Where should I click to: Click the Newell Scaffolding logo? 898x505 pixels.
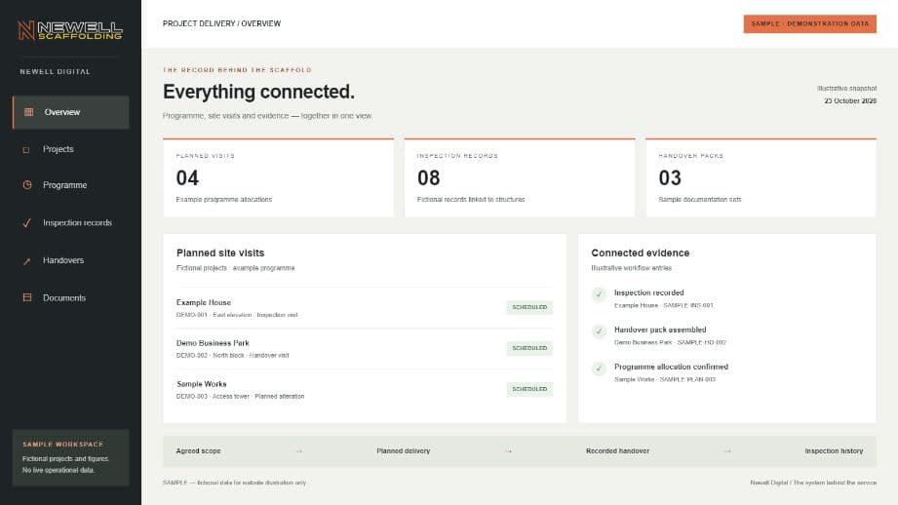tap(70, 30)
